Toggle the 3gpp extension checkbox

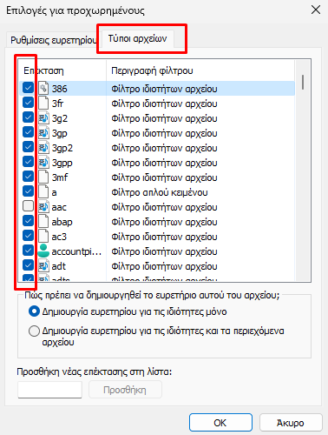click(28, 162)
